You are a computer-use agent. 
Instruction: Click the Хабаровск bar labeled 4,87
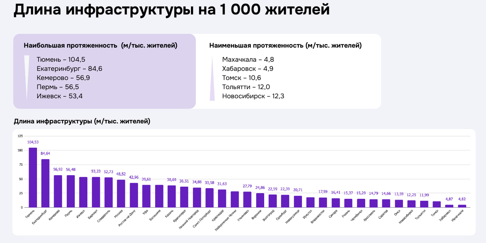[x=449, y=206]
